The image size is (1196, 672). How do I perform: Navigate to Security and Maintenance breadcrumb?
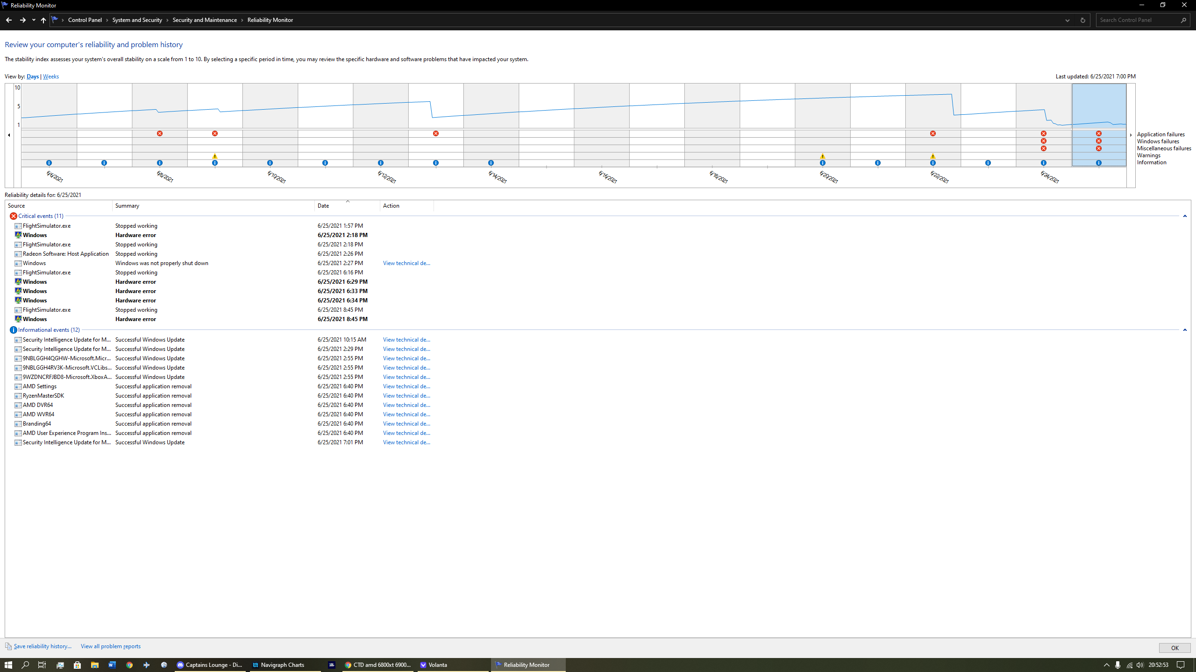coord(205,20)
